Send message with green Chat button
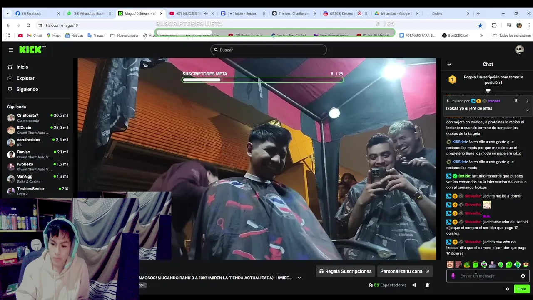 coord(522,289)
